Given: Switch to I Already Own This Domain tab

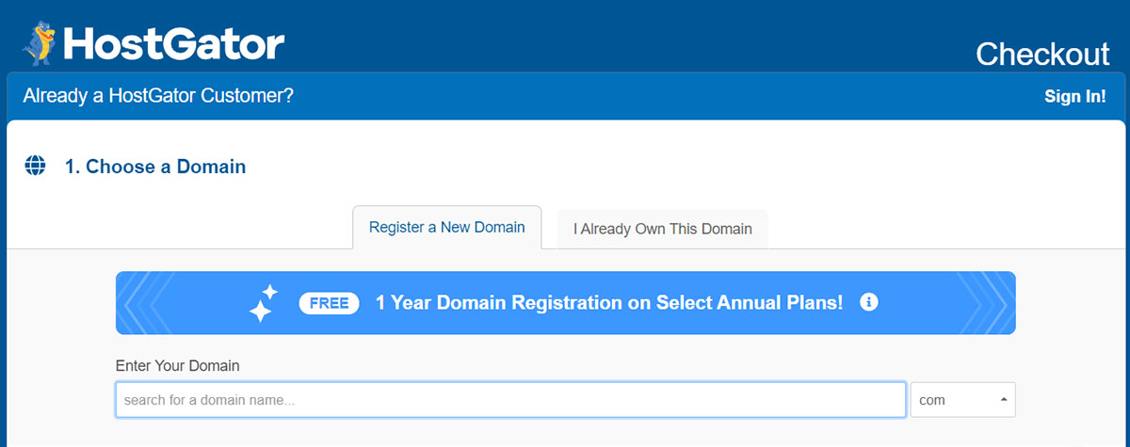Looking at the screenshot, I should point(663,229).
